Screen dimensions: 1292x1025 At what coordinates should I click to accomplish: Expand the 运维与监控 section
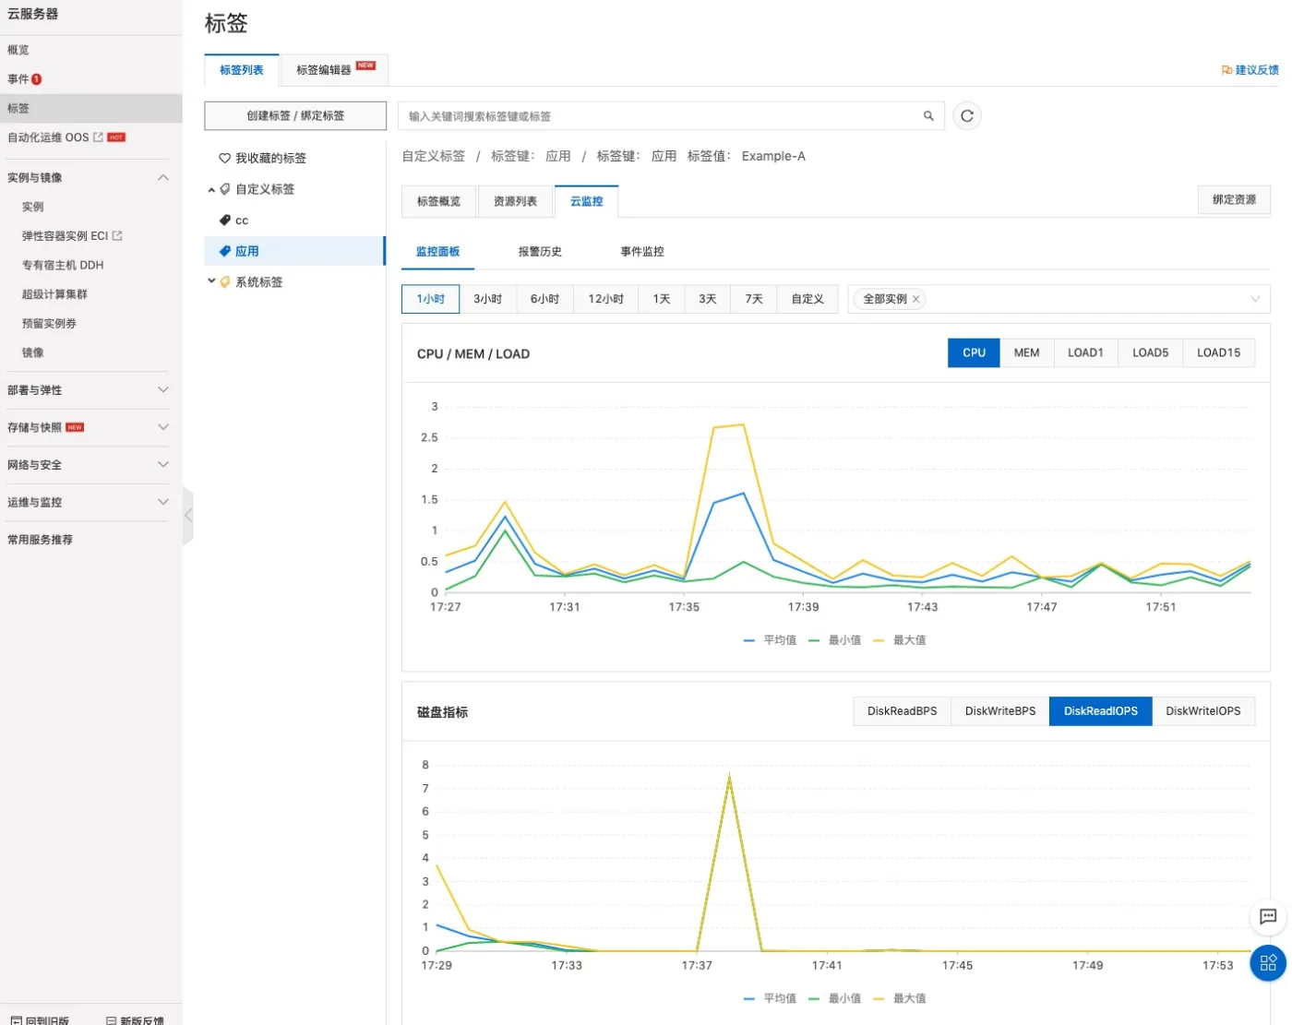pos(163,502)
